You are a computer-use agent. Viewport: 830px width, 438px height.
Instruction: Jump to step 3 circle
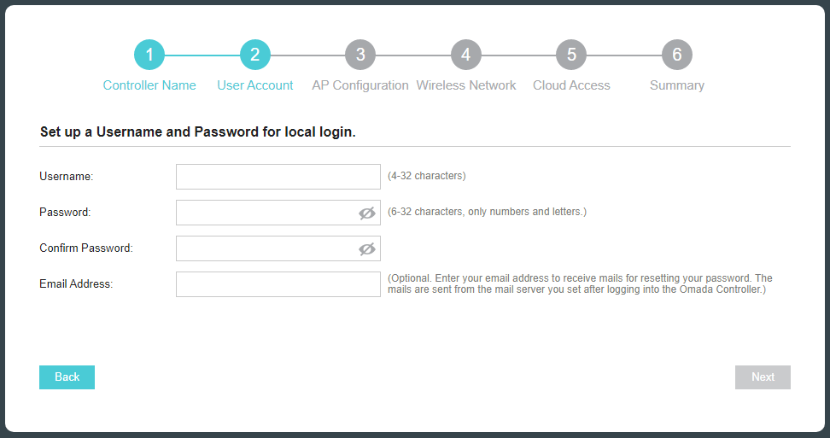[x=360, y=55]
